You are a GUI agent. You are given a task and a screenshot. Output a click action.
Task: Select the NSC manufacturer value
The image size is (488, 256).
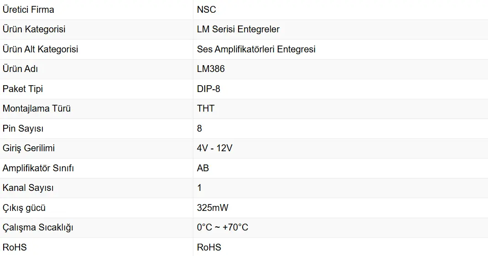(x=207, y=10)
